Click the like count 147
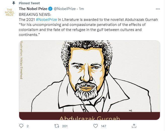165x131 pixels. 103,126
